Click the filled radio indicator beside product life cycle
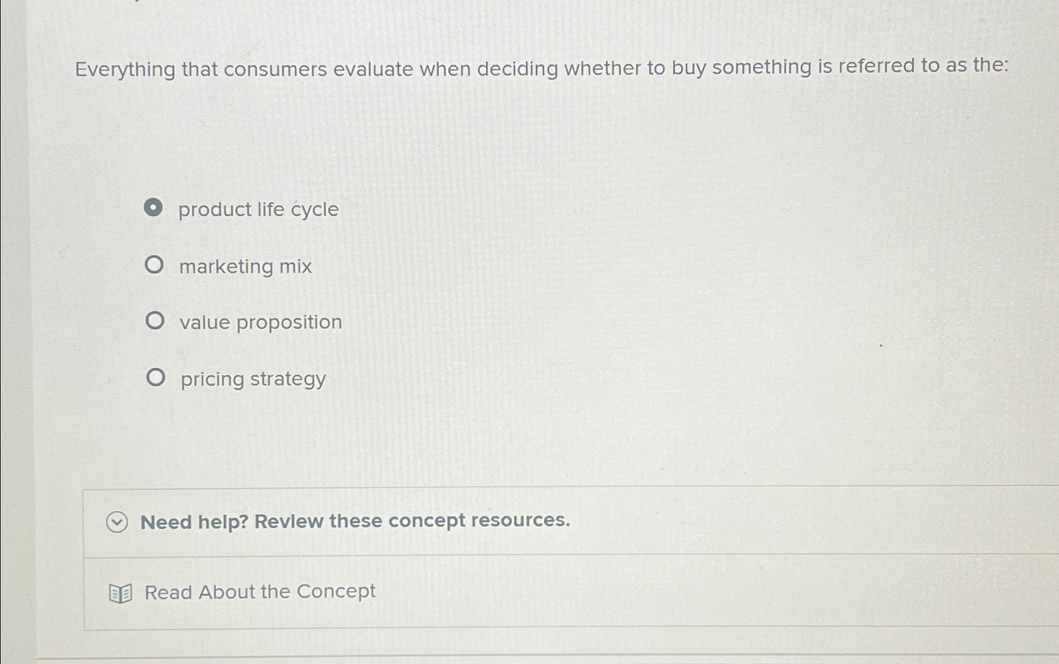Screen dimensions: 1059x664 154,209
